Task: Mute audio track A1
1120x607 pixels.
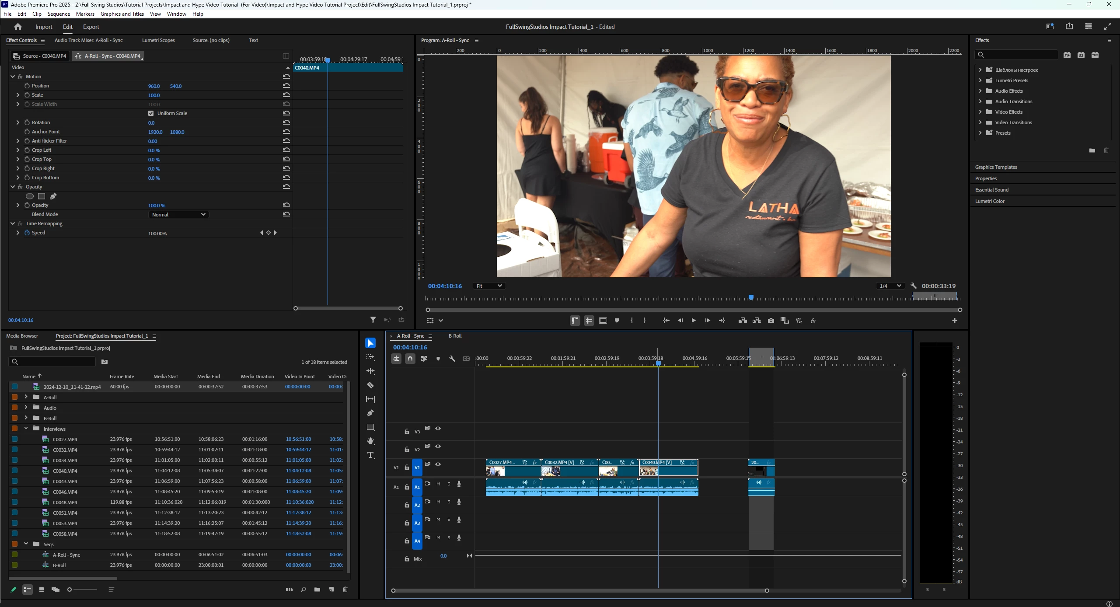Action: tap(438, 484)
